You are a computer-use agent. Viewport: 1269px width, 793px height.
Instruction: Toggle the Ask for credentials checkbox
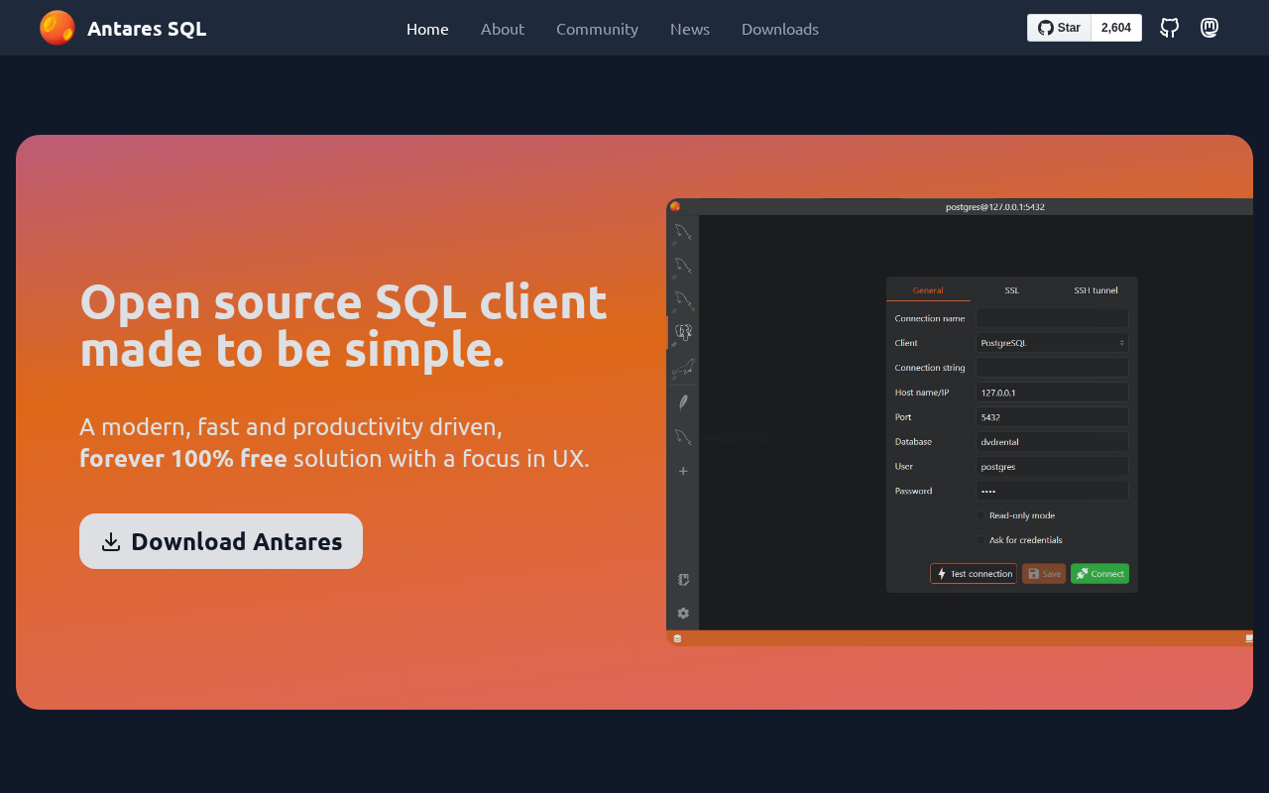tap(981, 540)
